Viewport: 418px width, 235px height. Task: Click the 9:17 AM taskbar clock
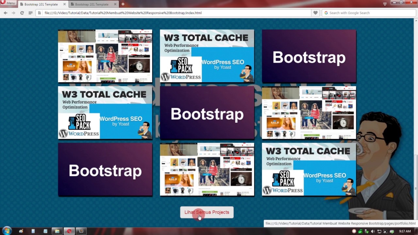pos(405,231)
